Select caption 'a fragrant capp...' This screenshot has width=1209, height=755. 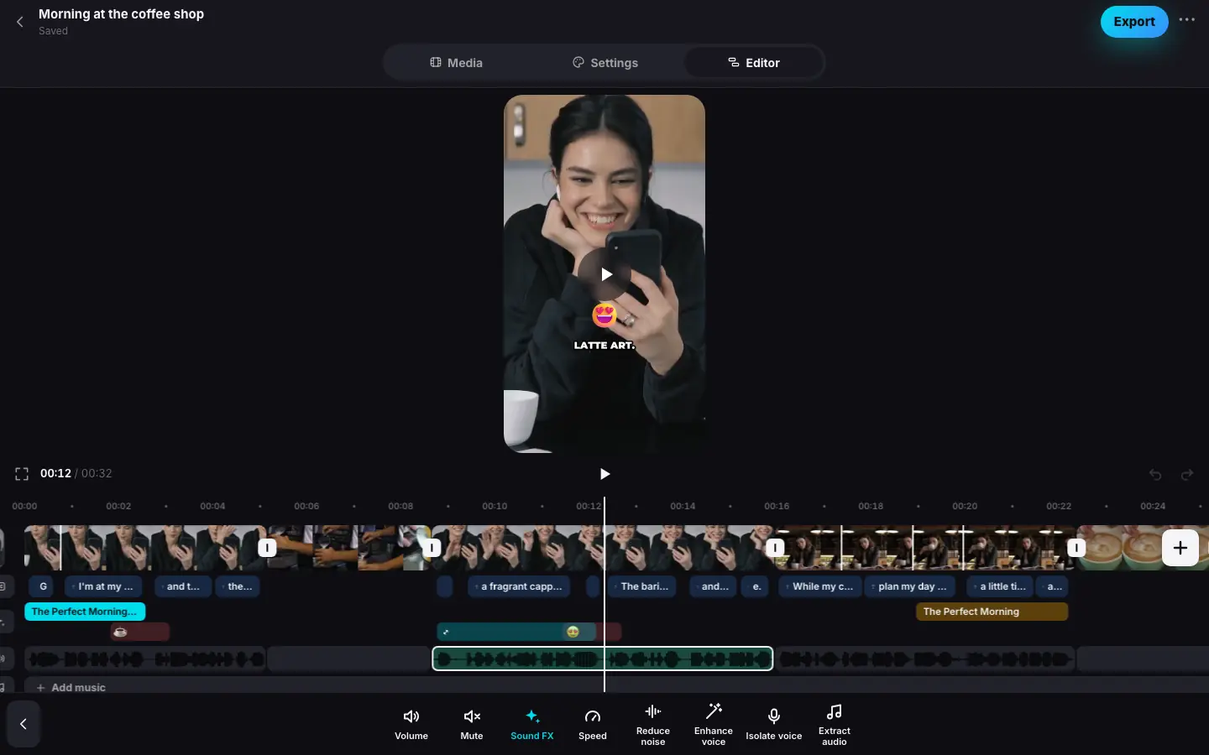(520, 586)
